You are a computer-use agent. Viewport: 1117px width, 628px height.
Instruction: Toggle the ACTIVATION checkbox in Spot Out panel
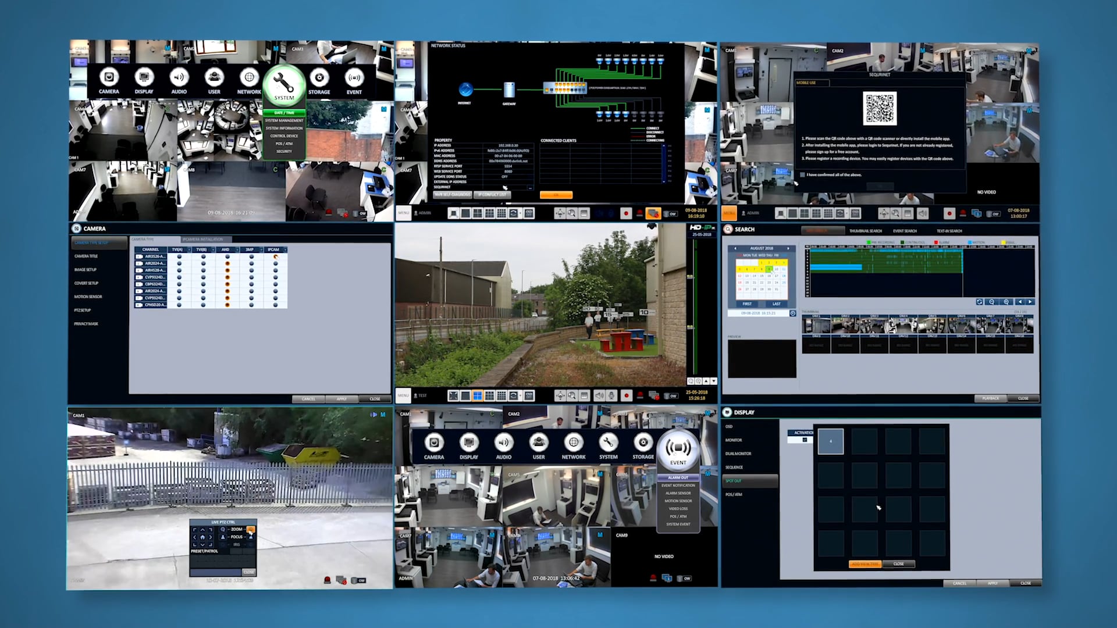tap(805, 440)
